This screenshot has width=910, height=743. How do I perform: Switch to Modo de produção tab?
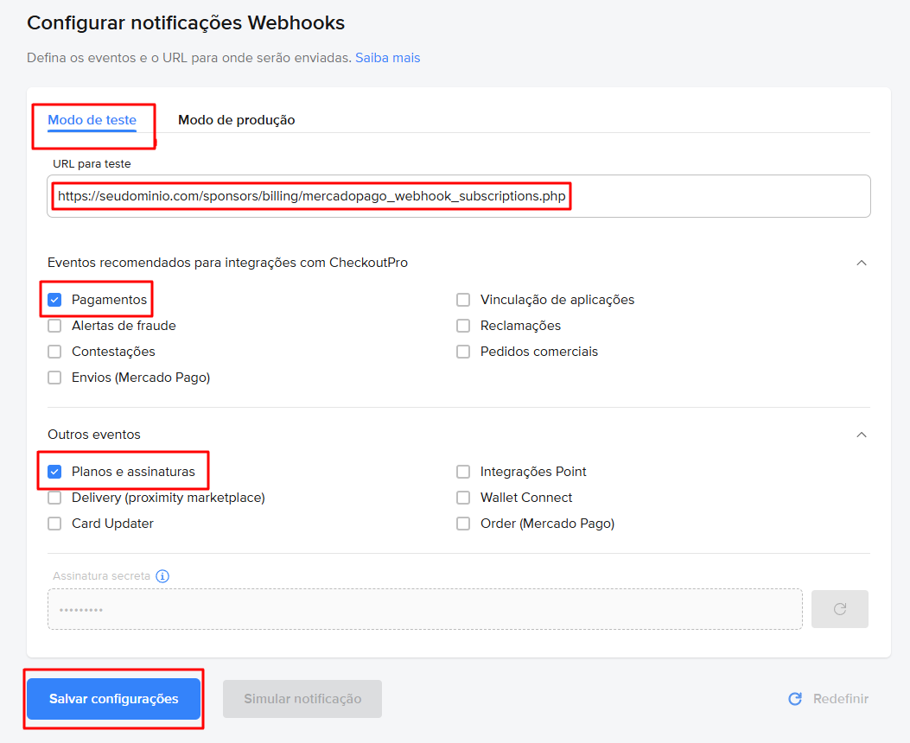[x=236, y=120]
